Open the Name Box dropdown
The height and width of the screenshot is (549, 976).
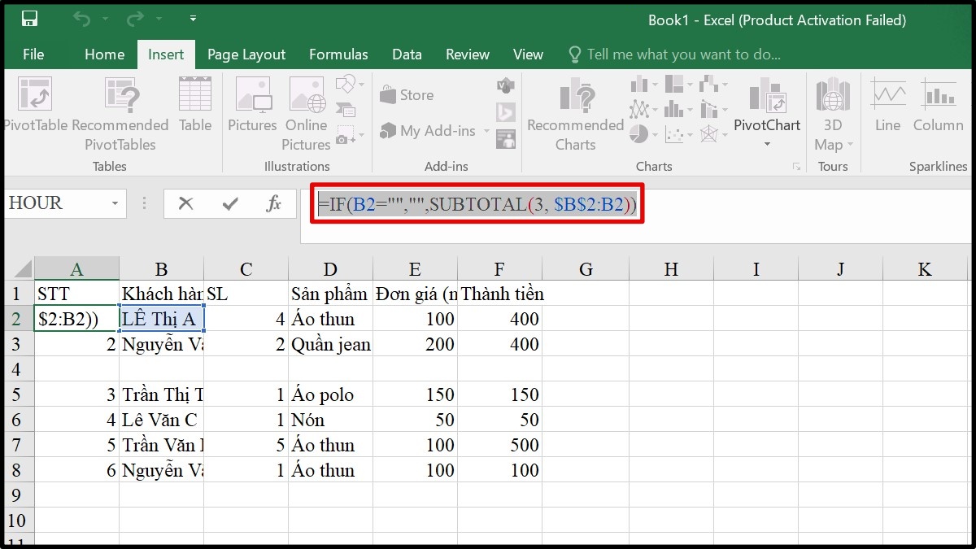point(114,203)
